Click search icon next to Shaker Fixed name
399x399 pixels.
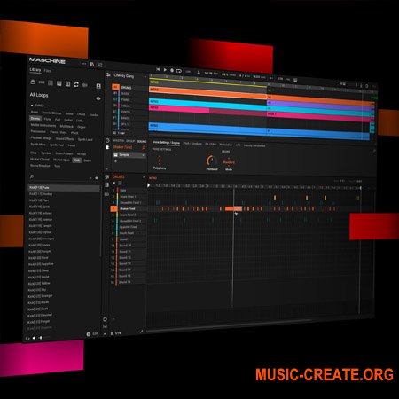tap(144, 147)
